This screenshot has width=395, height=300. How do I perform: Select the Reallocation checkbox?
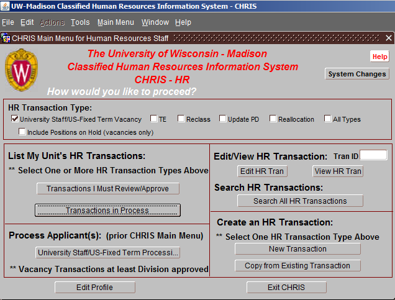(x=273, y=119)
